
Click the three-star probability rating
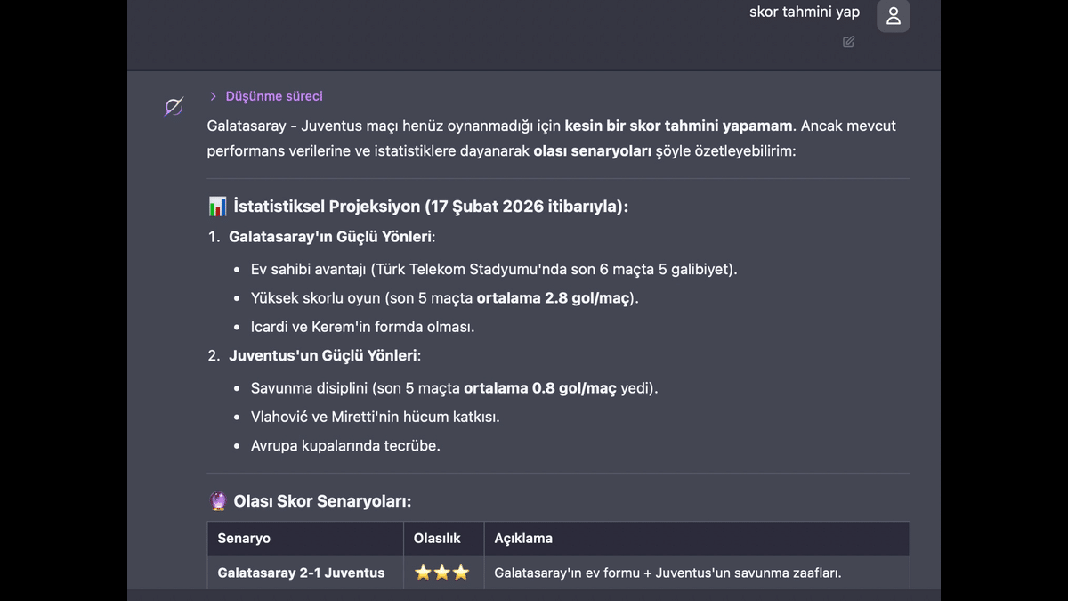pyautogui.click(x=442, y=573)
